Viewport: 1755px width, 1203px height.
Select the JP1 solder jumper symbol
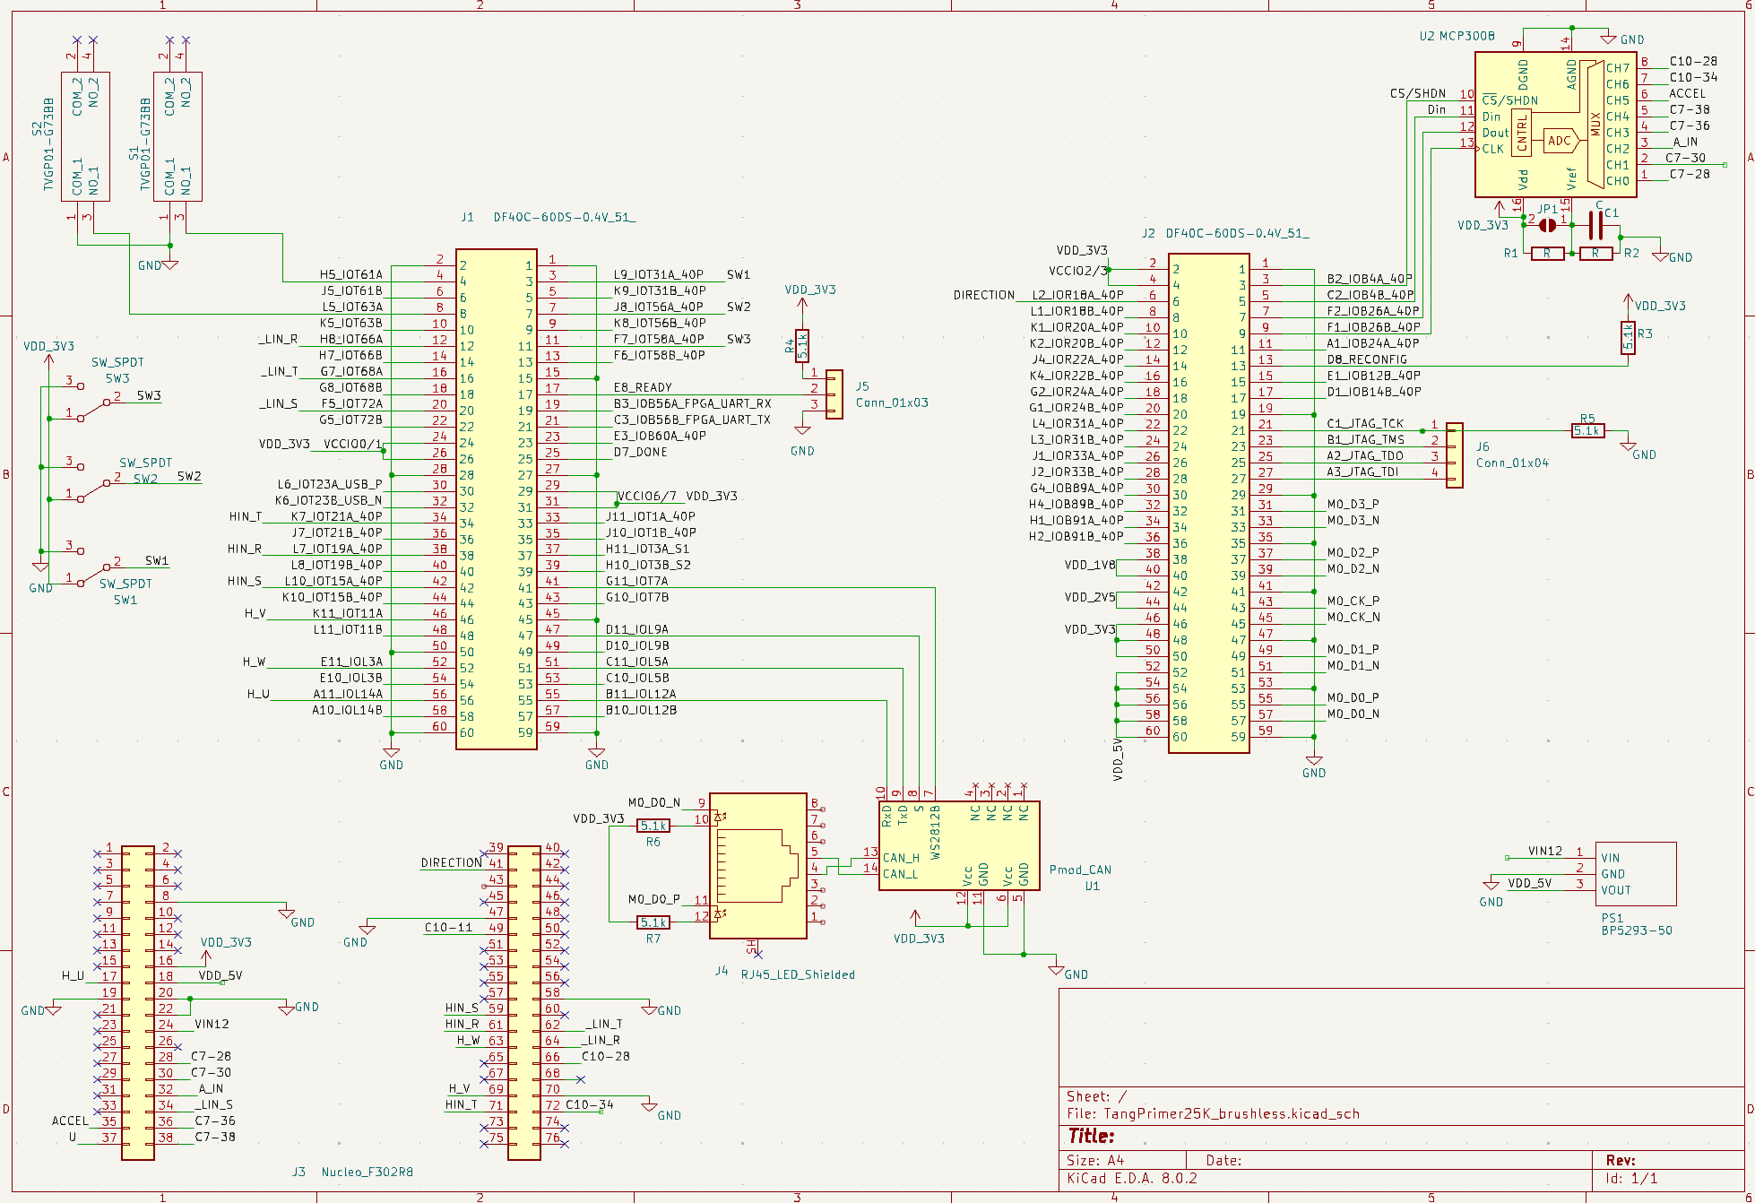tap(1547, 225)
